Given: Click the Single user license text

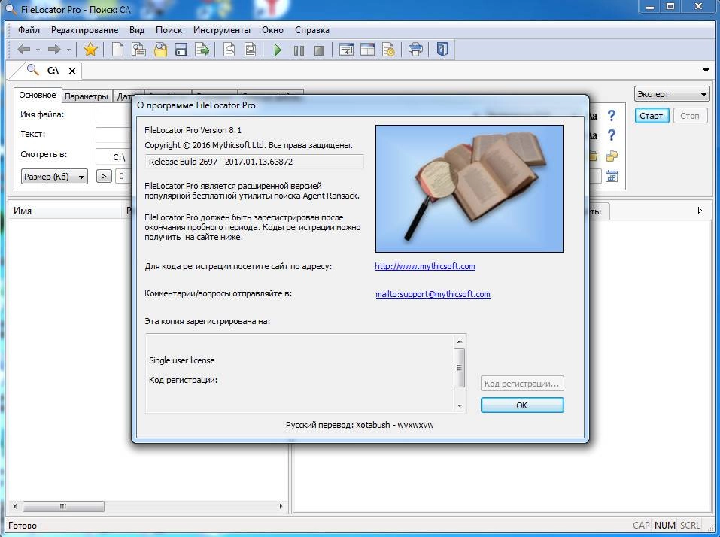Looking at the screenshot, I should pos(182,360).
